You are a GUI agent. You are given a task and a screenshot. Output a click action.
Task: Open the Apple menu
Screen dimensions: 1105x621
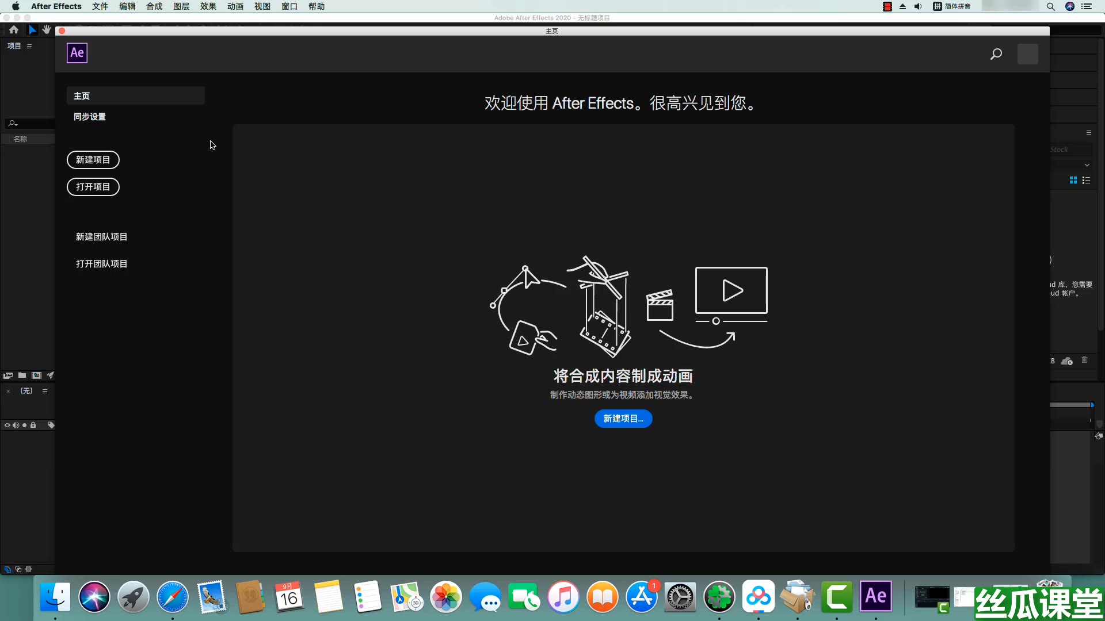coord(16,6)
